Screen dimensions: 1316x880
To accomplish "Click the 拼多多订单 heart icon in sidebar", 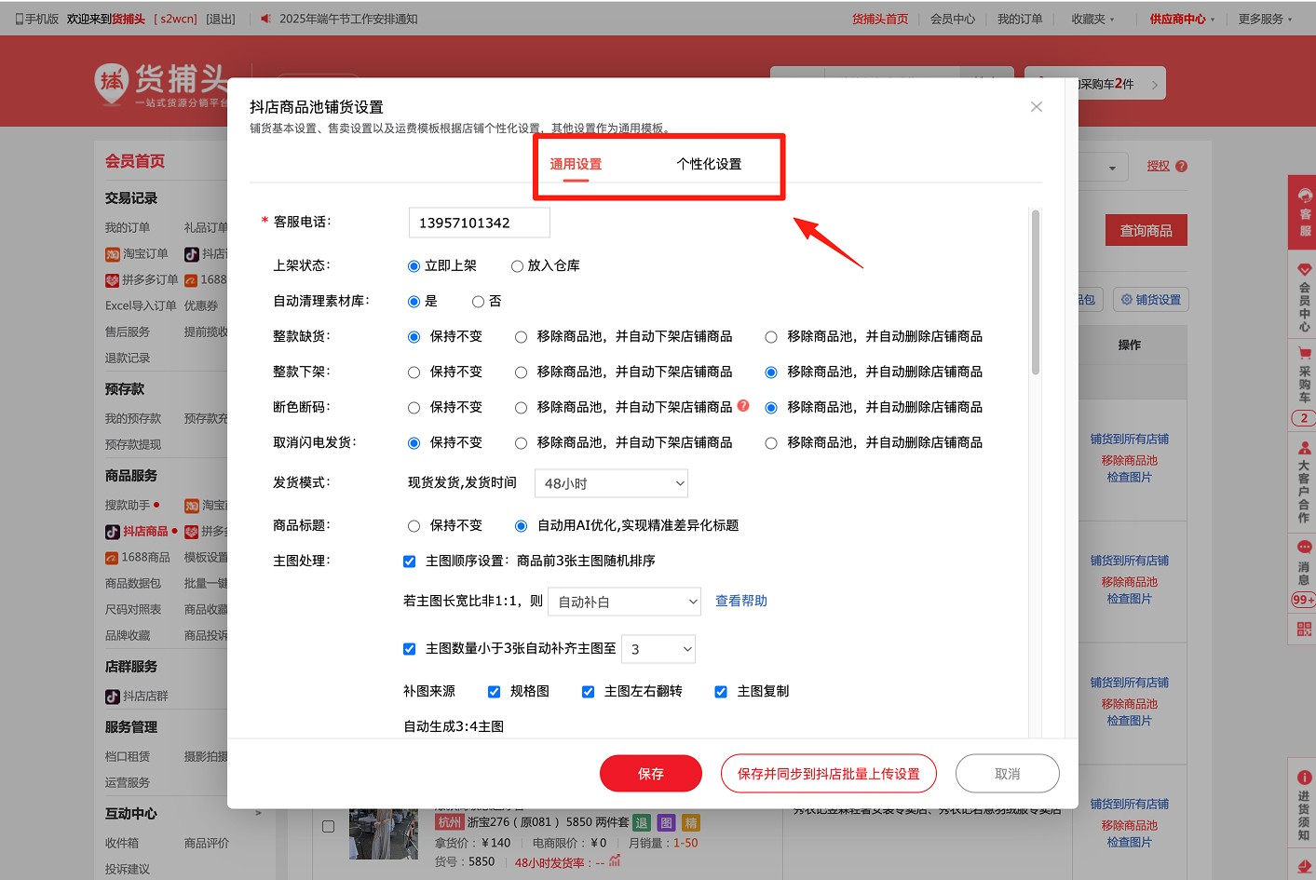I will (113, 280).
